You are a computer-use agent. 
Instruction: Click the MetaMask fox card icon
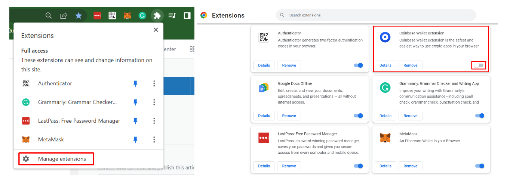[385, 138]
